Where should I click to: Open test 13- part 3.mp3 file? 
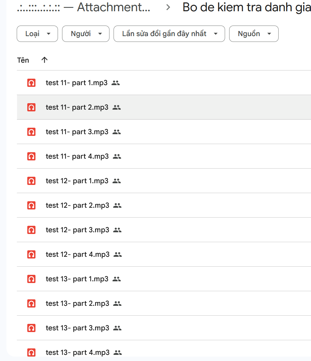point(77,328)
